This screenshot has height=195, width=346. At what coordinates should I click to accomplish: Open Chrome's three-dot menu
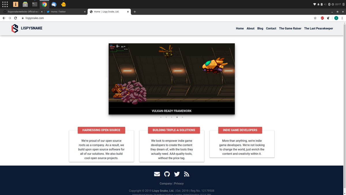(343, 18)
